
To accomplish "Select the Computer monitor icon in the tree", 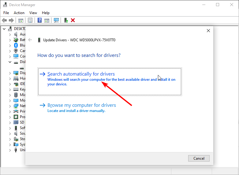I will (x=16, y=56).
